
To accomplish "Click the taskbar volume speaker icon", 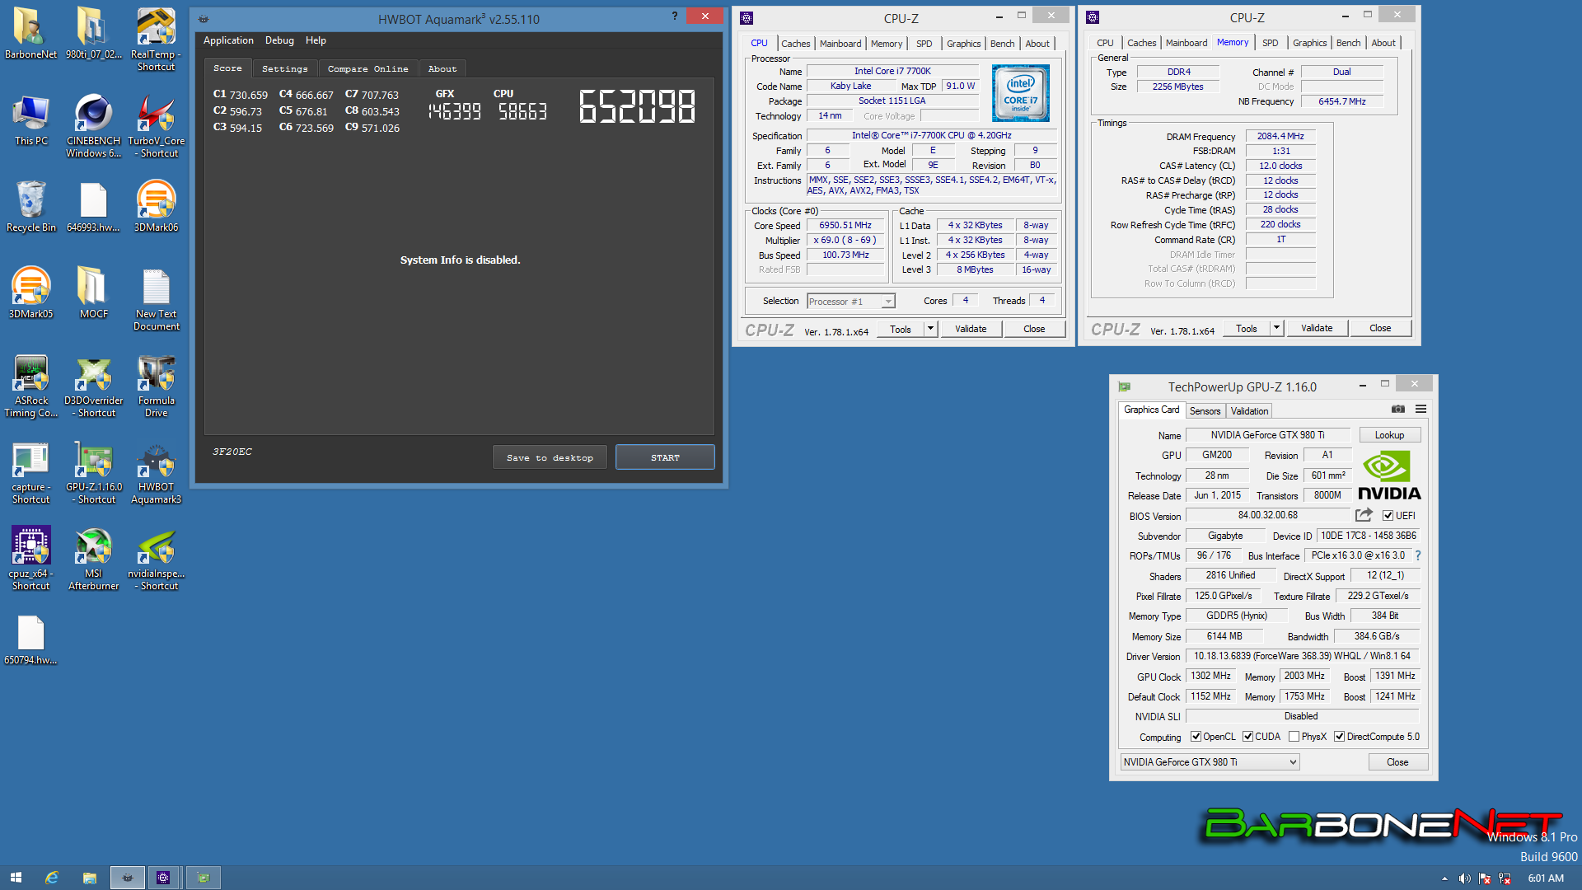I will point(1464,878).
